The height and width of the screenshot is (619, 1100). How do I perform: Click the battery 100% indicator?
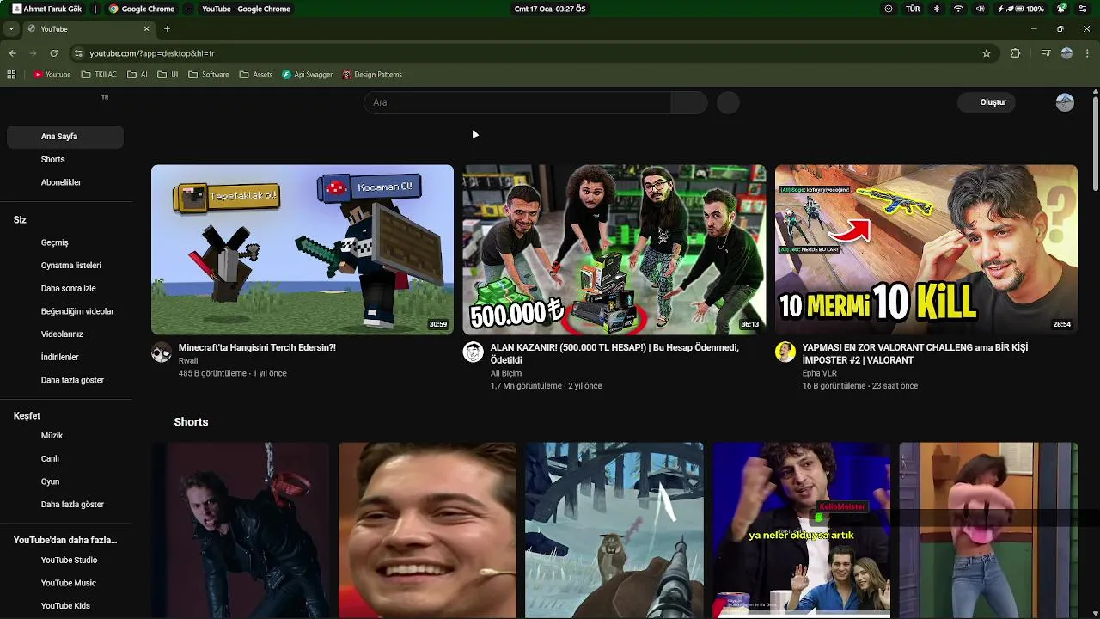pyautogui.click(x=1020, y=9)
